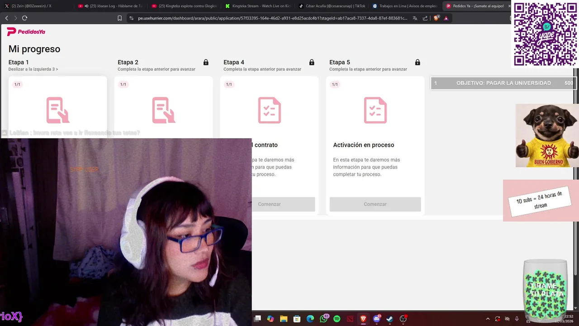The width and height of the screenshot is (579, 326).
Task: Click the 1/1 badge on Etapa 4 card
Action: [229, 85]
